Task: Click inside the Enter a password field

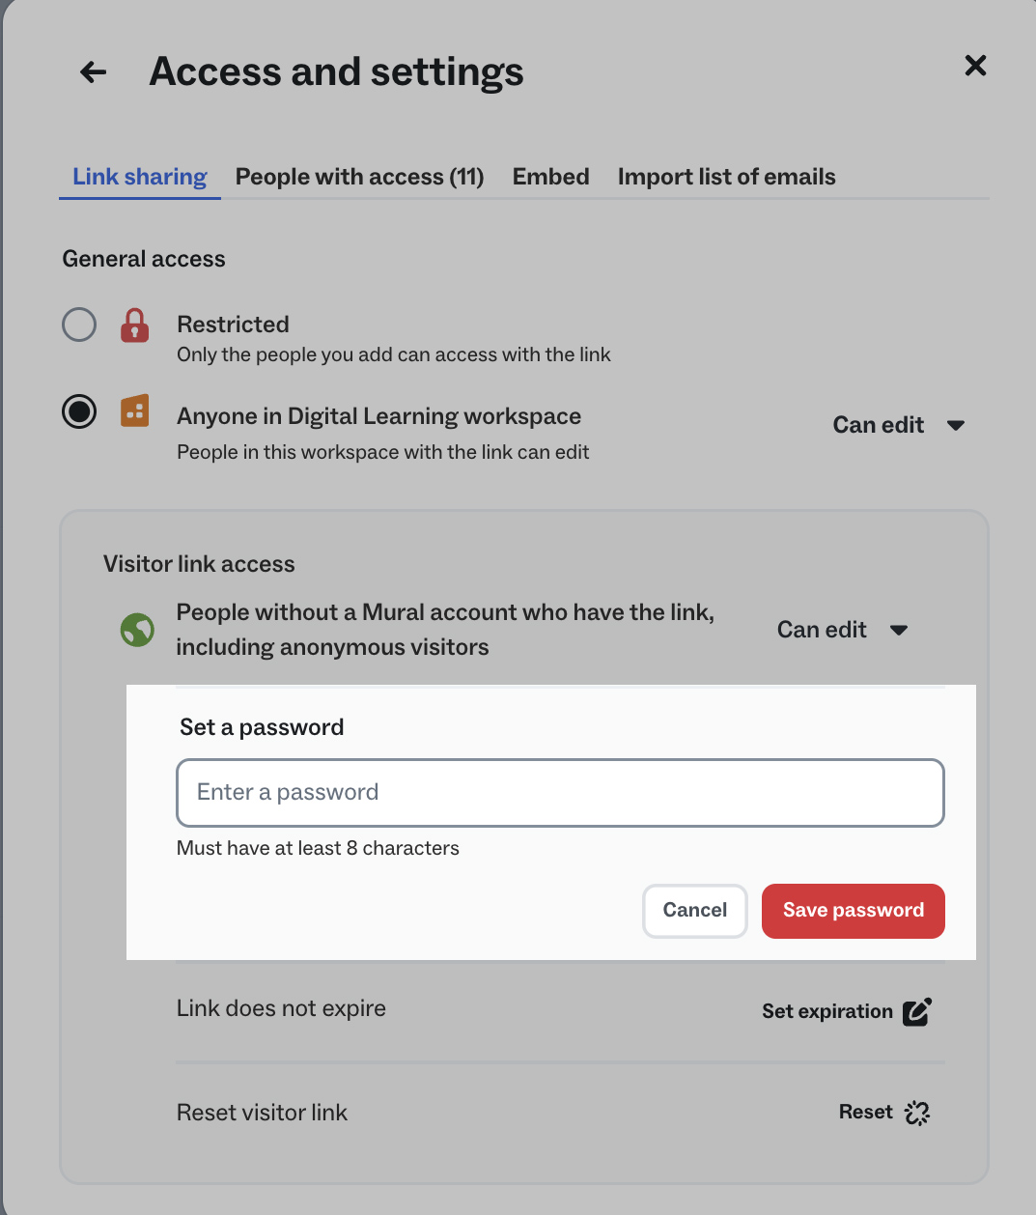Action: coord(560,793)
